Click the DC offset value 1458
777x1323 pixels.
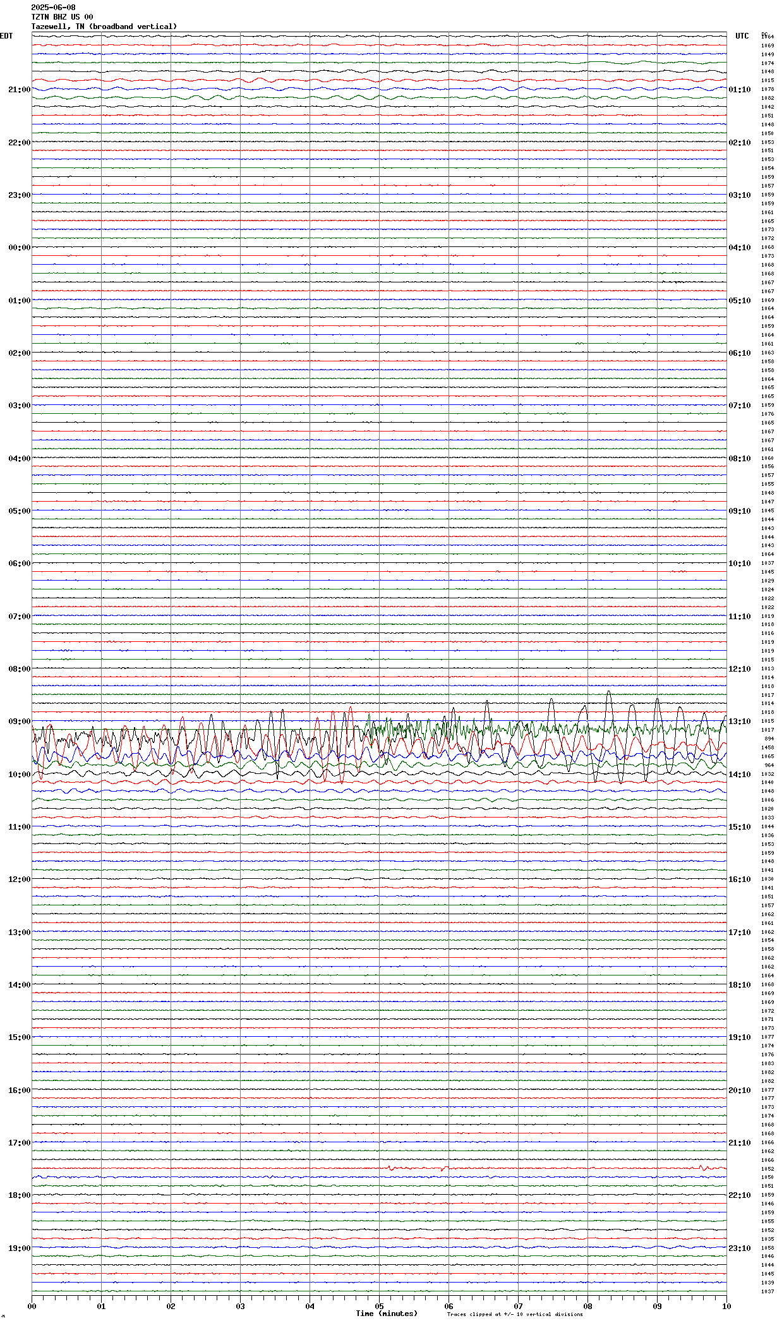click(768, 747)
